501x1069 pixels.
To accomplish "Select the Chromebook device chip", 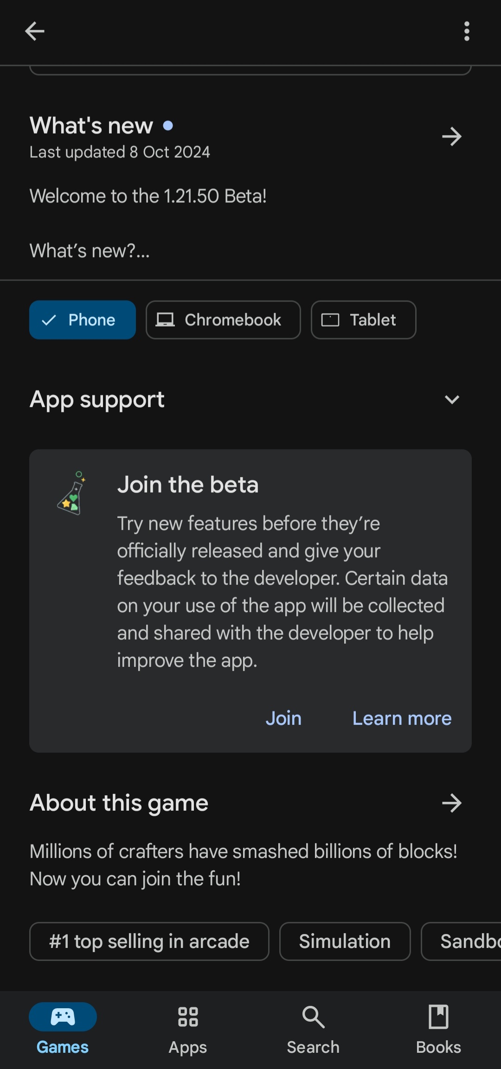I will pyautogui.click(x=223, y=320).
